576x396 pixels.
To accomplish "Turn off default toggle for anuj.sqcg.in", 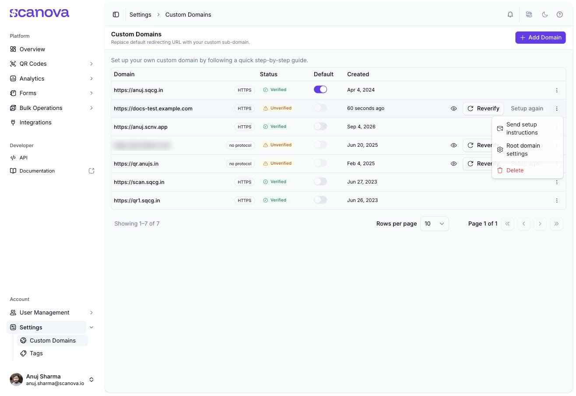I will [320, 89].
